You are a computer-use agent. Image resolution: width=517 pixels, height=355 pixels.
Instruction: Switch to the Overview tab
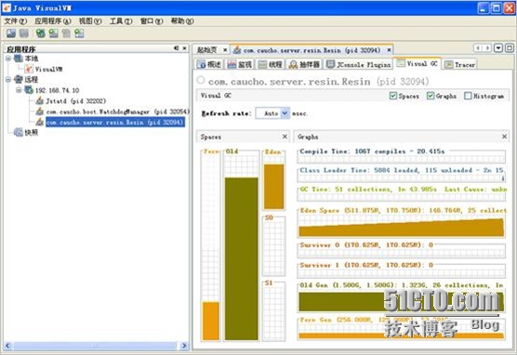(x=209, y=64)
